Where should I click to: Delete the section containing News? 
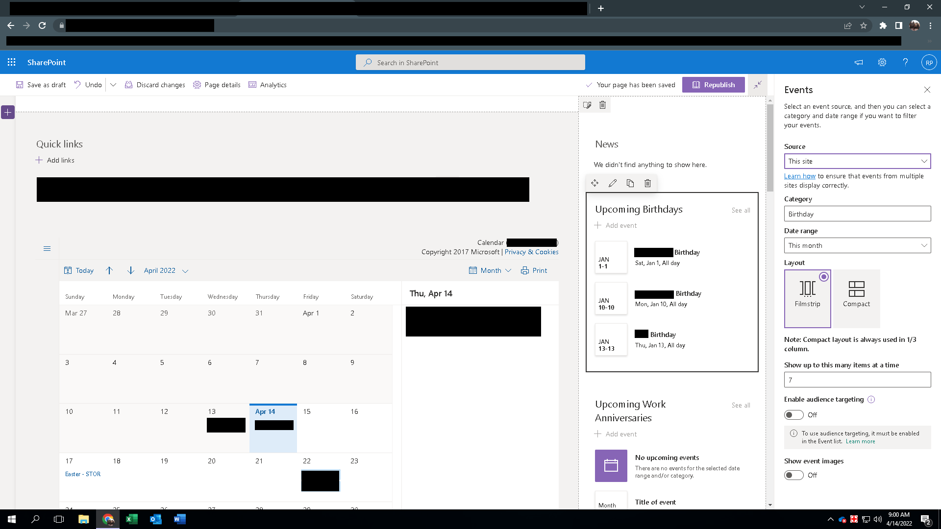point(603,105)
